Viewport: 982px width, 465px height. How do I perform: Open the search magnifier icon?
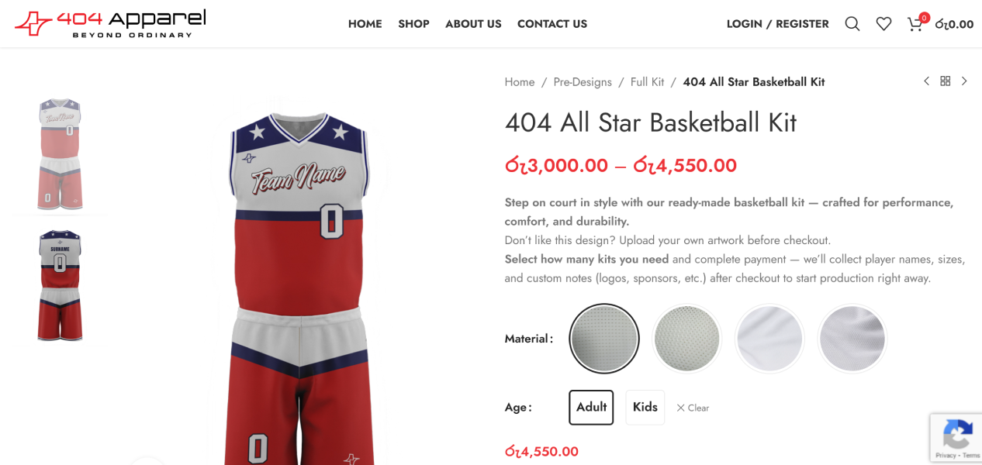pyautogui.click(x=852, y=24)
